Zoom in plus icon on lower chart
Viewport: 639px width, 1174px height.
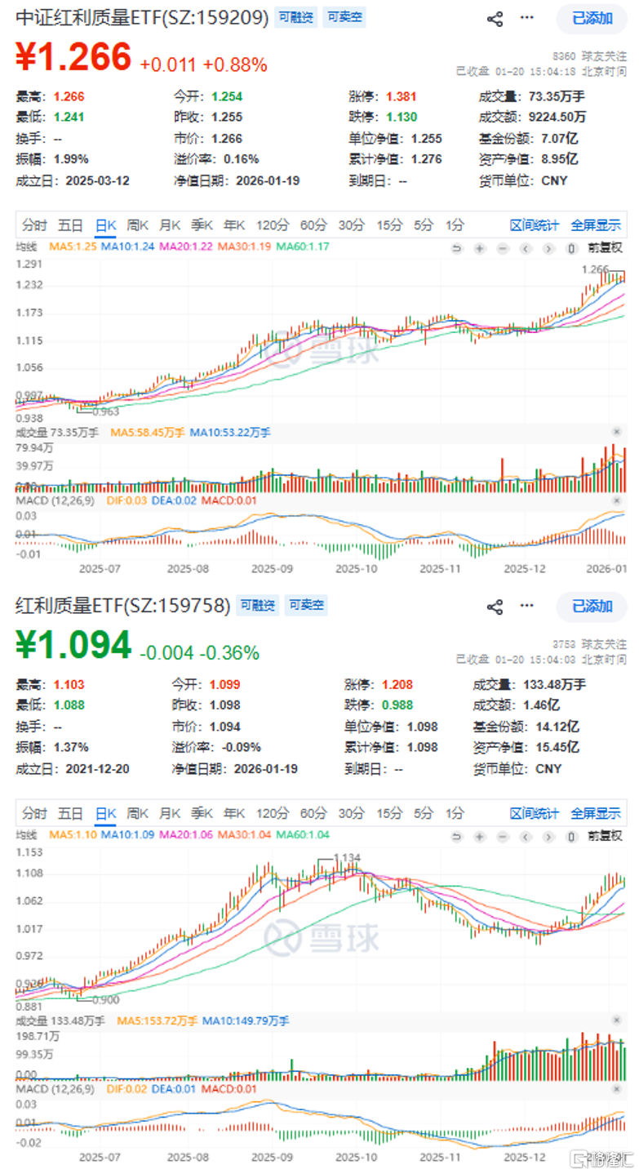coord(480,836)
